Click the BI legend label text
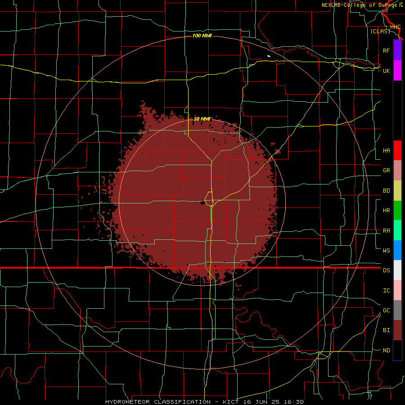The image size is (405, 405). (x=386, y=330)
